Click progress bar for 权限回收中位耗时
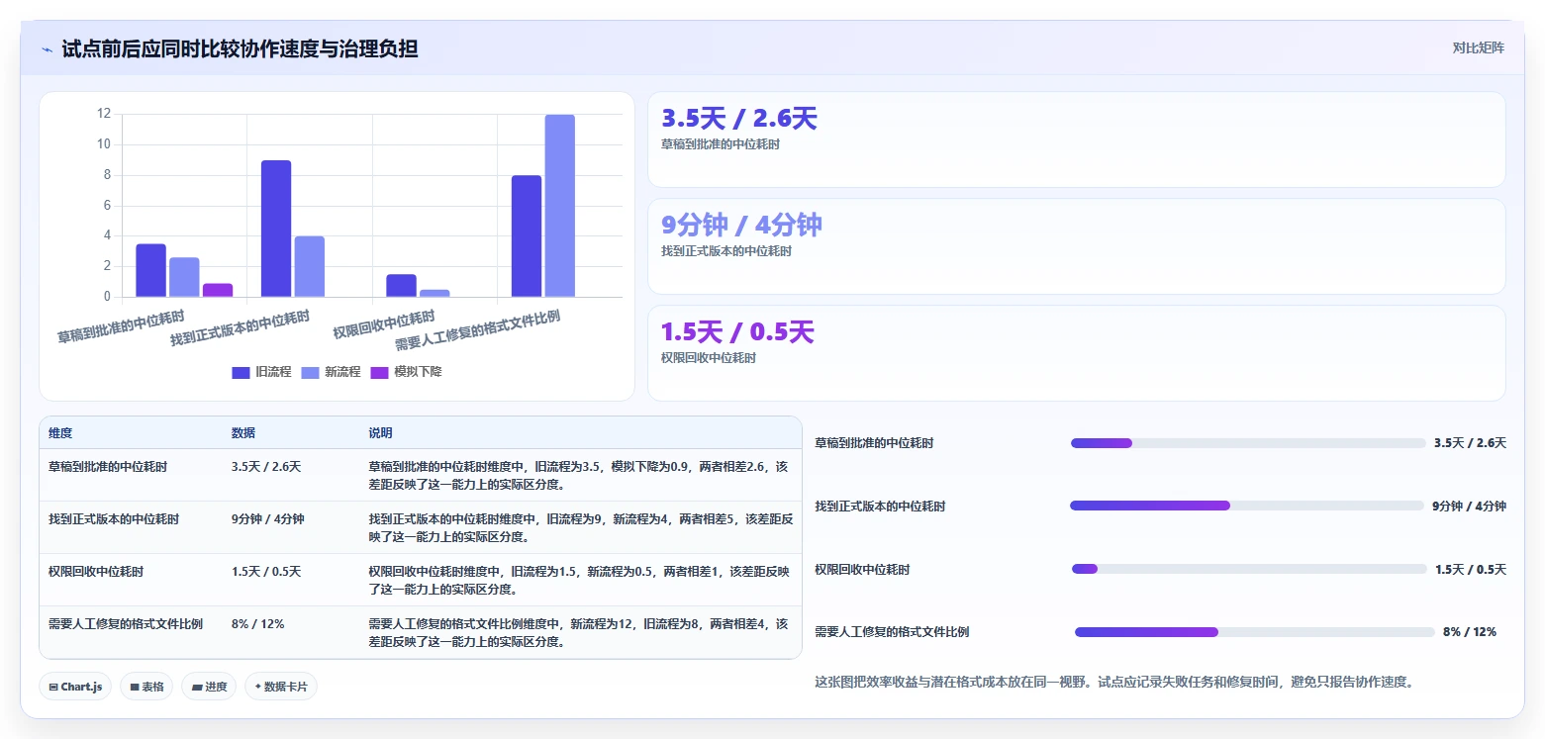This screenshot has width=1545, height=739. (x=1249, y=569)
